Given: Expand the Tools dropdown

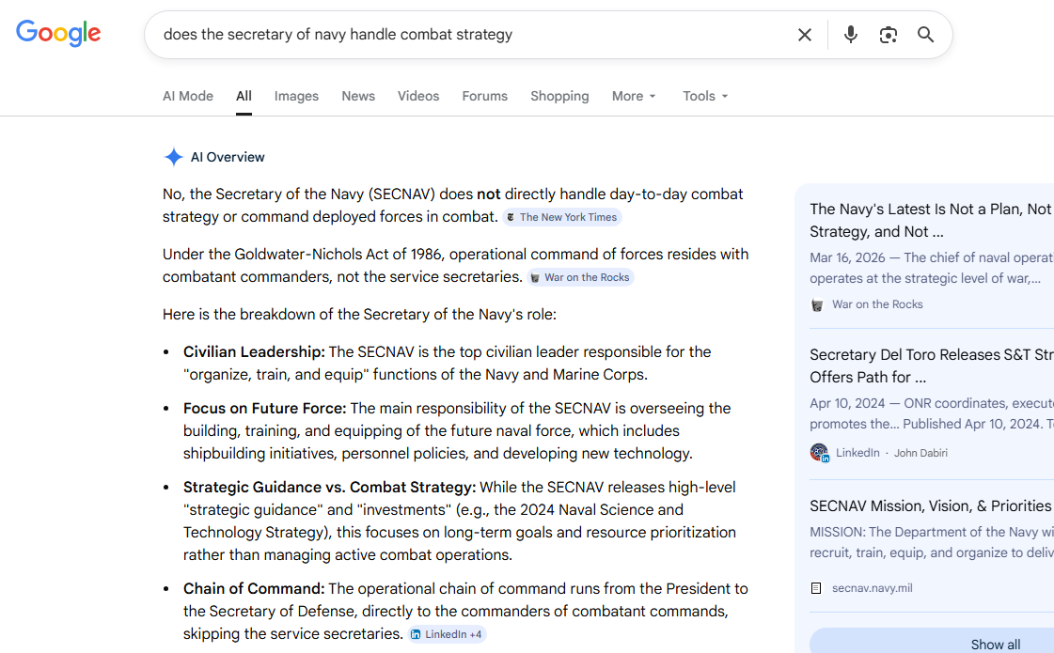Looking at the screenshot, I should [705, 96].
